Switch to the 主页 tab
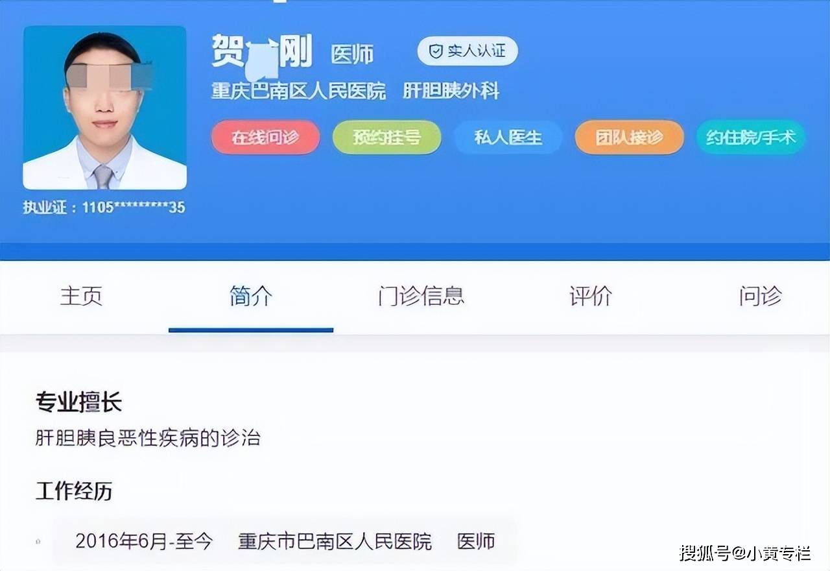 click(81, 296)
